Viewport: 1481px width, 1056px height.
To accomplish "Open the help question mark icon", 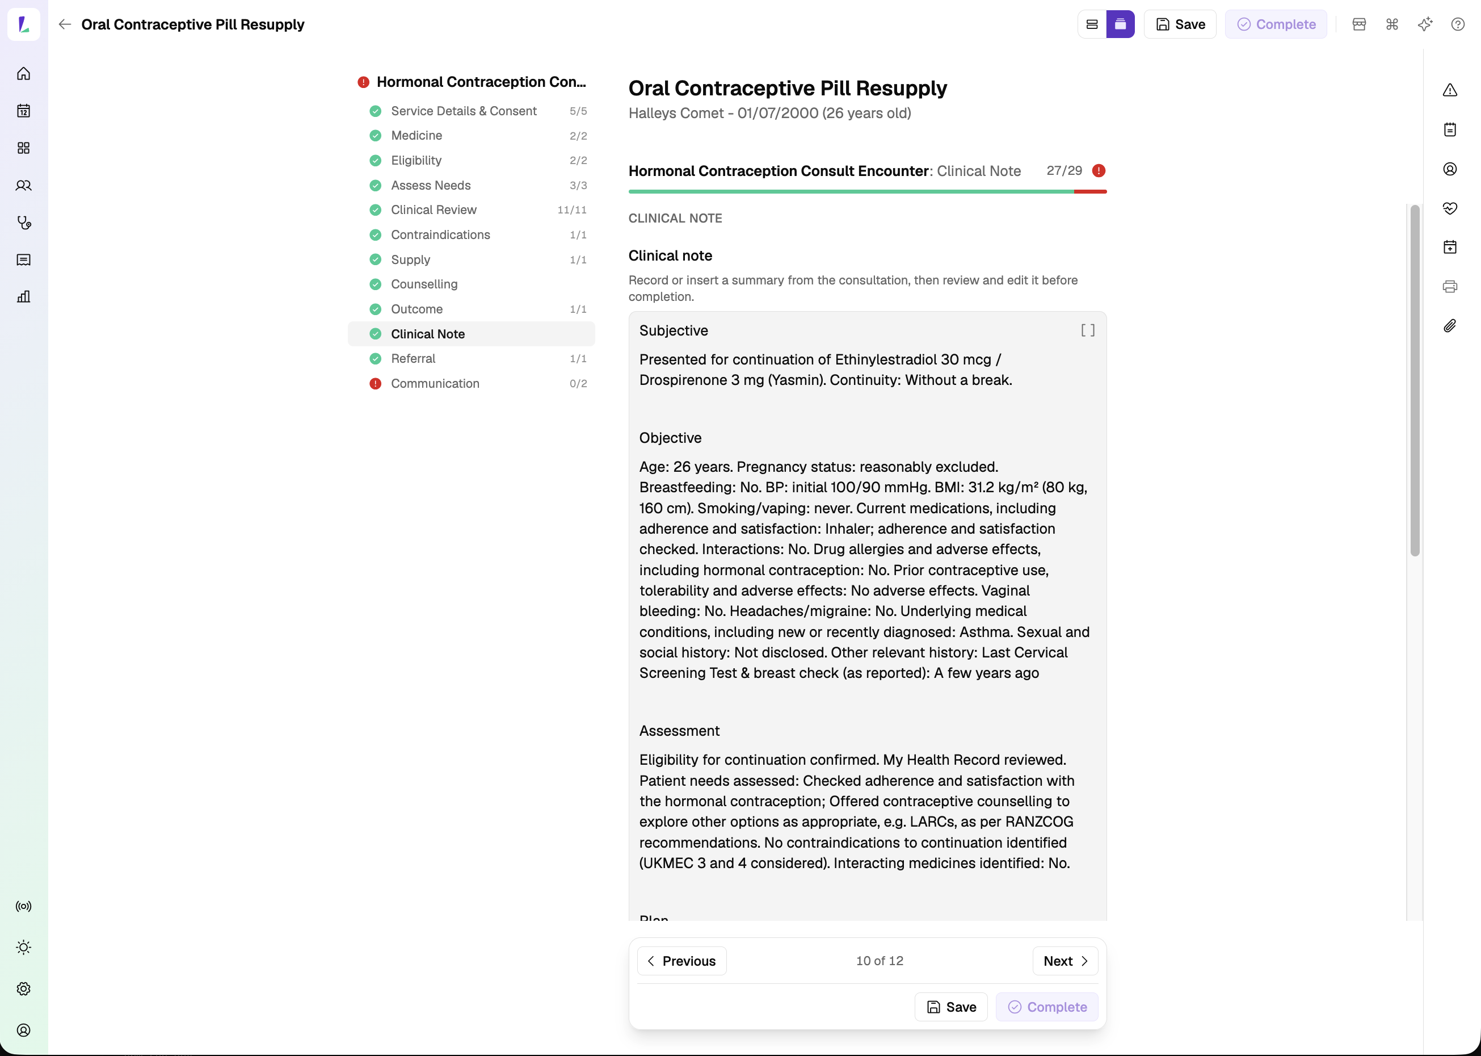I will pos(1458,24).
